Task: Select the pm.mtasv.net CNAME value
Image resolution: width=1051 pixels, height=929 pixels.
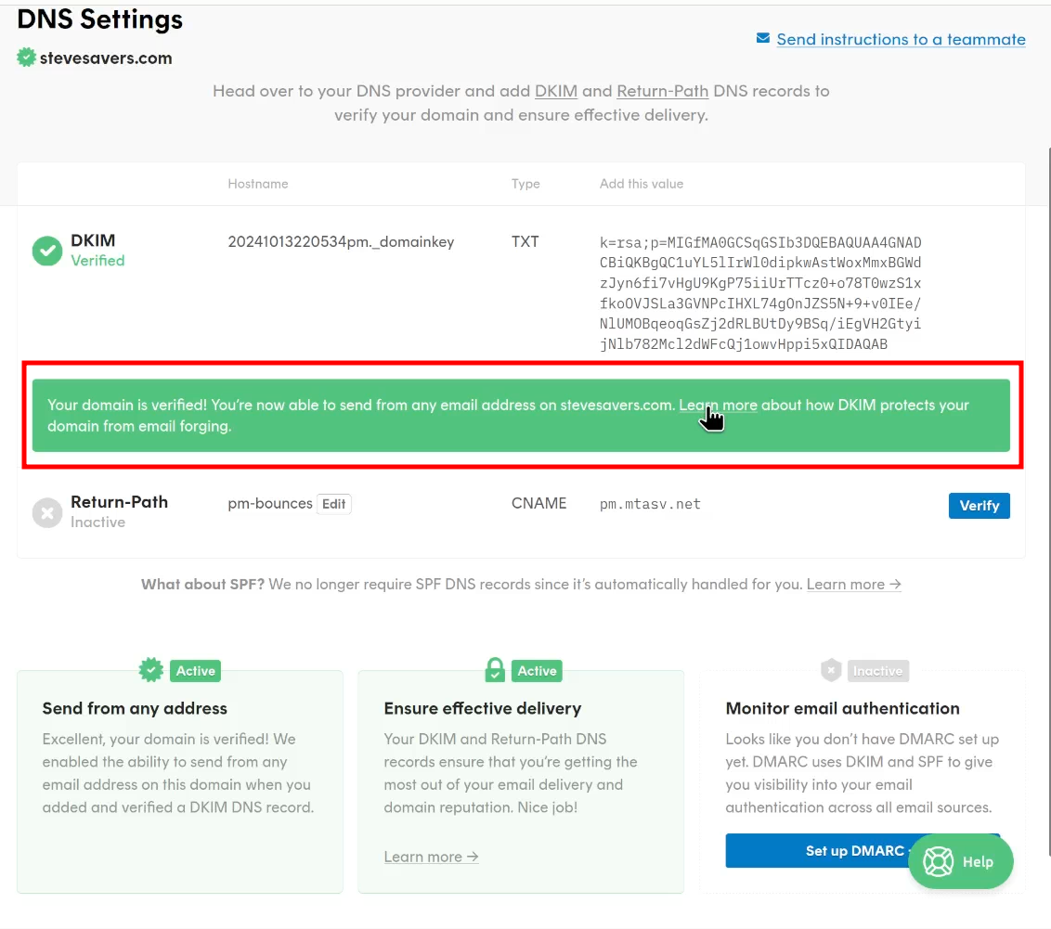Action: [650, 504]
